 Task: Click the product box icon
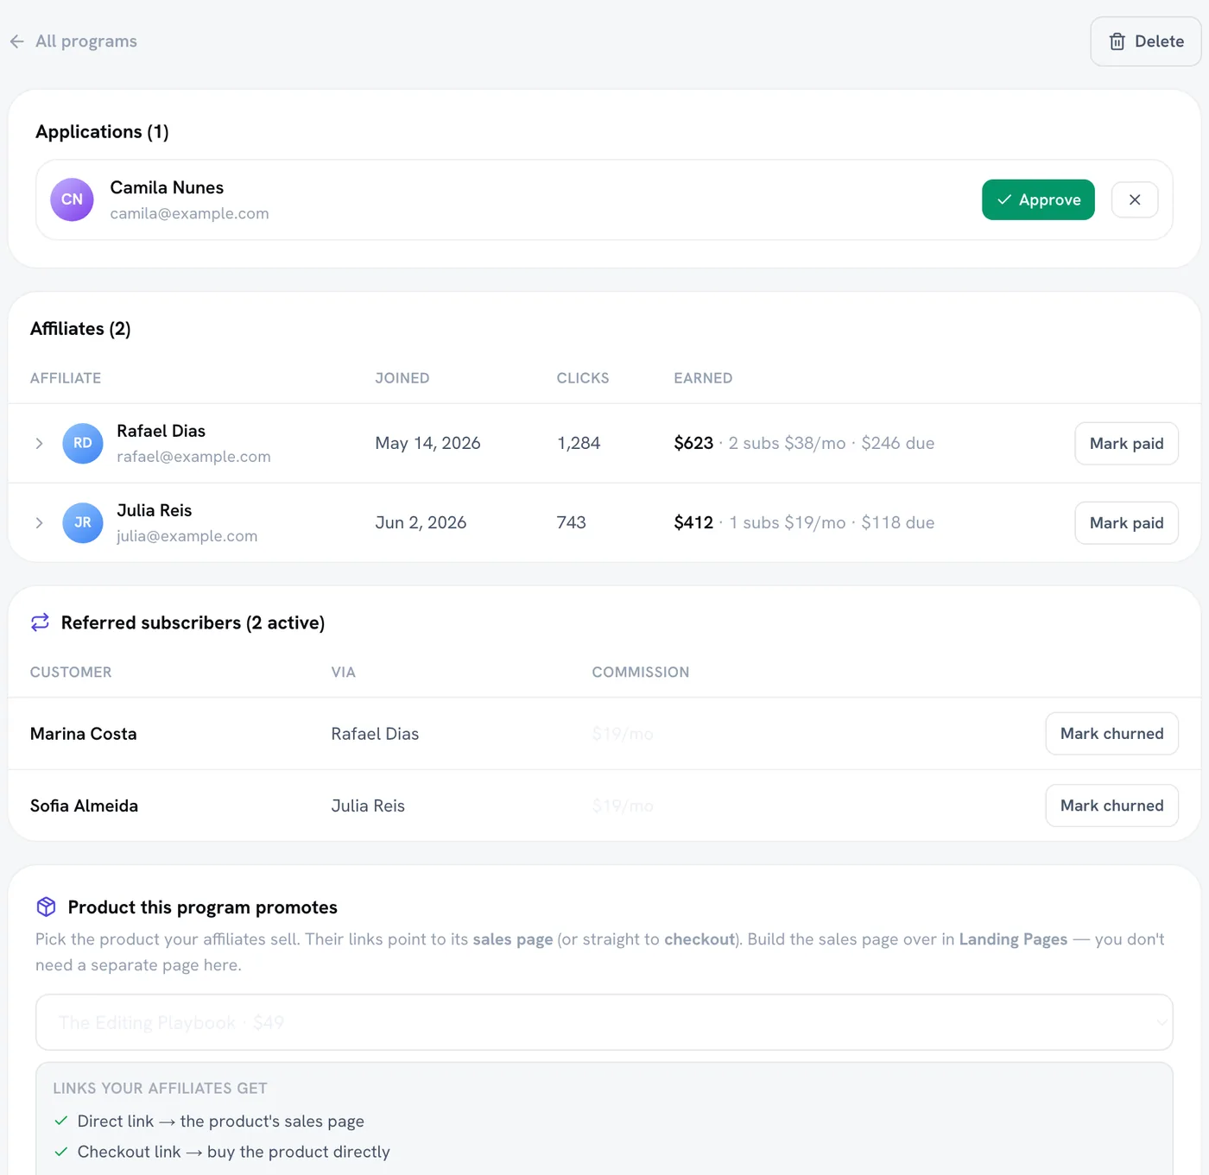coord(47,907)
